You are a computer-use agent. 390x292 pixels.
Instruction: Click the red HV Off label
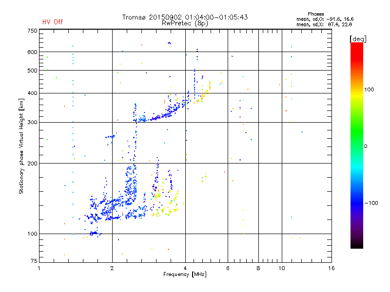(x=52, y=22)
